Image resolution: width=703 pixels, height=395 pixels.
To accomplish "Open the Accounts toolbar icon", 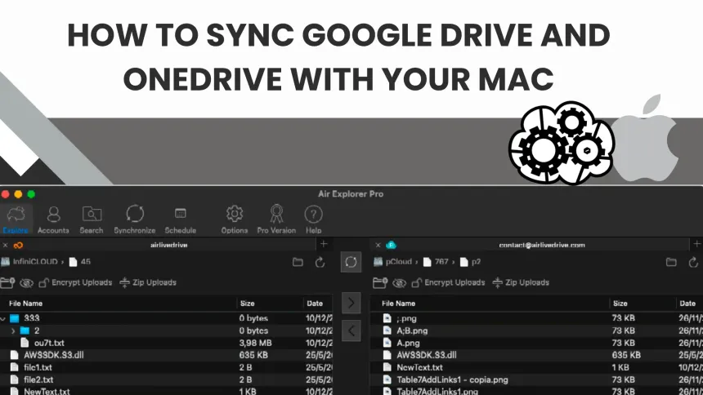I will click(x=53, y=220).
